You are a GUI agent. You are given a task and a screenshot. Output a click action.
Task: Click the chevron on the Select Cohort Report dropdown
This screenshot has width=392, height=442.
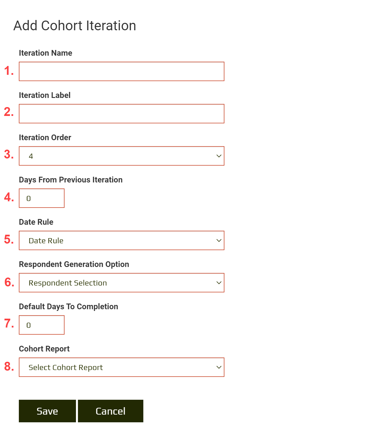tap(219, 367)
